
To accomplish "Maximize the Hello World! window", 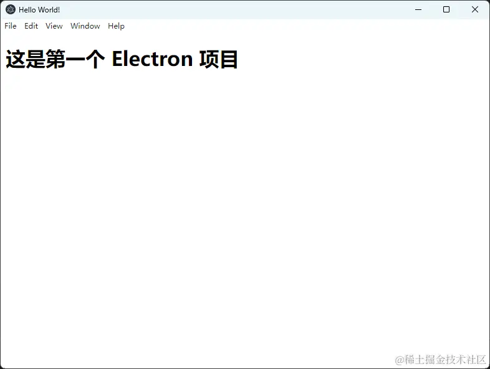I will (x=446, y=10).
